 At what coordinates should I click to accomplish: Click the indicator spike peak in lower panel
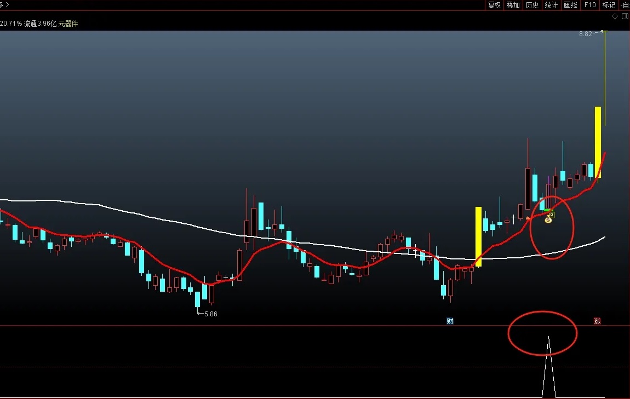click(x=548, y=338)
